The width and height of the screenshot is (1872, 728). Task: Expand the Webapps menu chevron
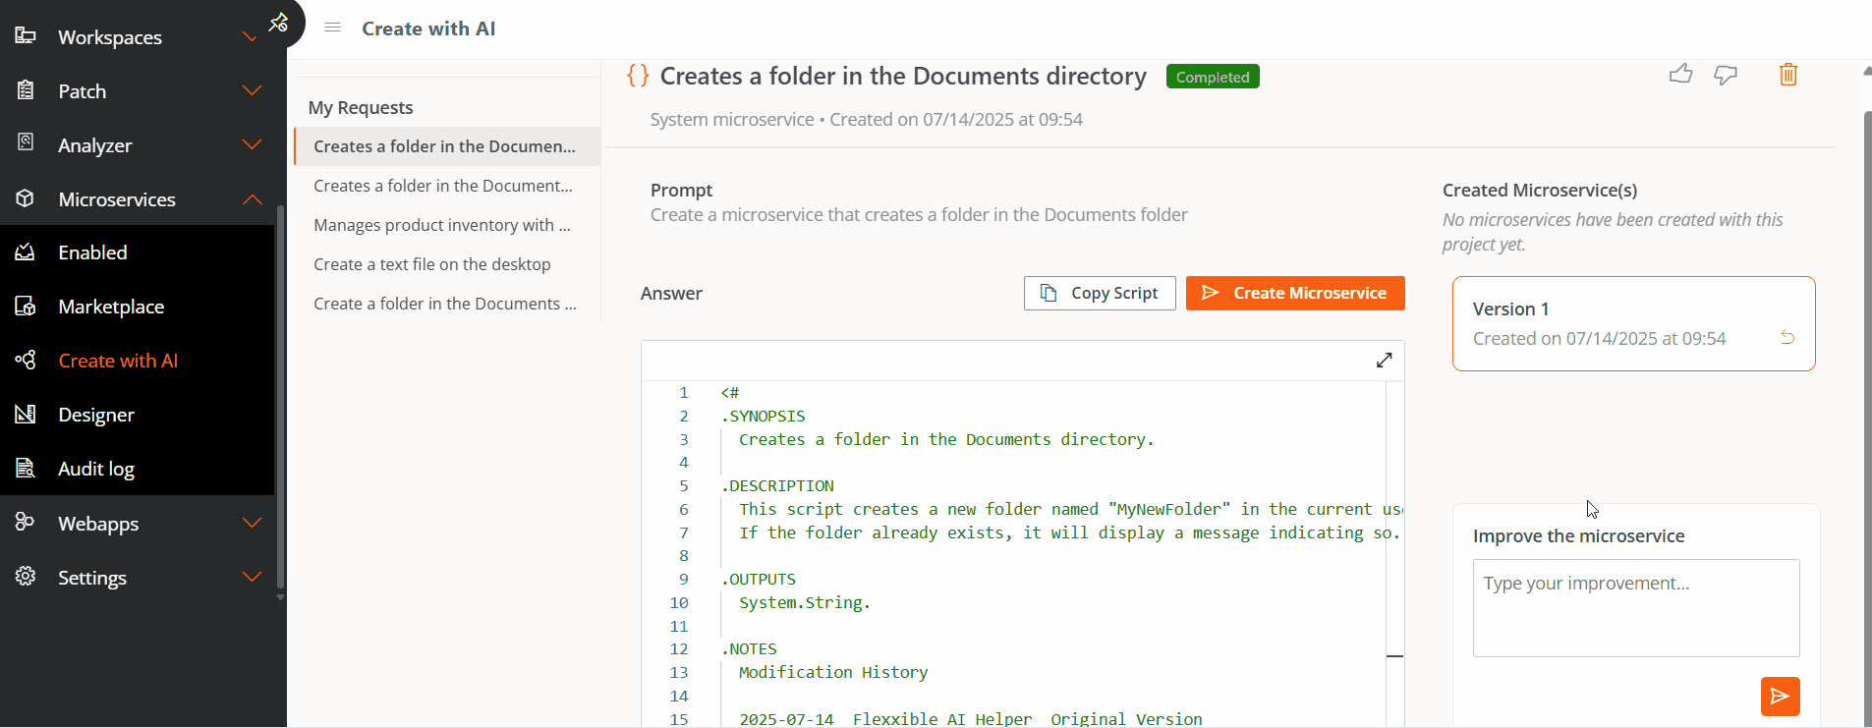click(x=252, y=523)
